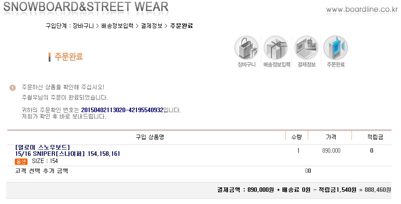Click the SNOWBOARD&STREET WEAR logo

point(86,6)
